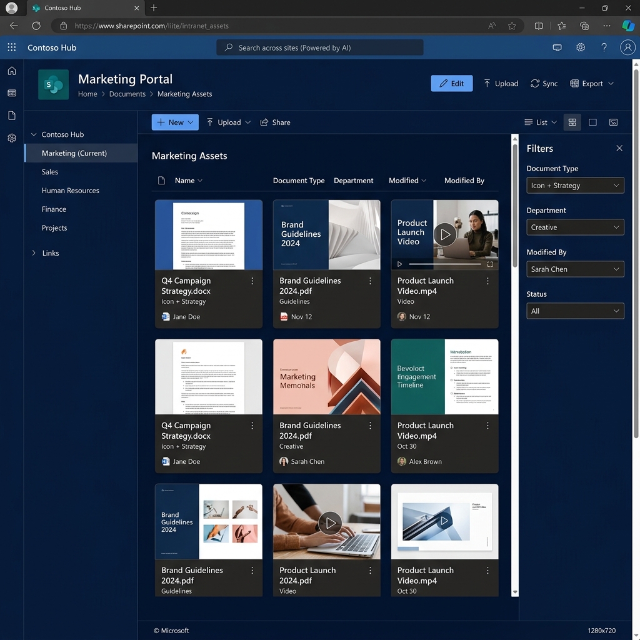This screenshot has height=640, width=640.
Task: Switch to single pane view icon
Action: [592, 122]
